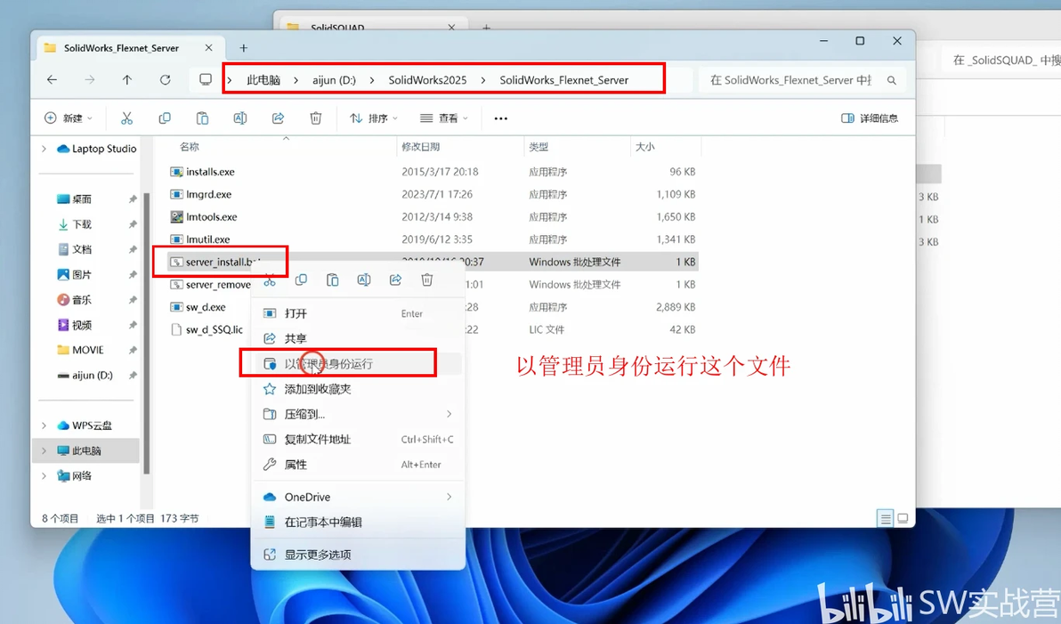Choose 在记事本中编辑 from the context menu
The height and width of the screenshot is (624, 1061).
[x=358, y=522]
